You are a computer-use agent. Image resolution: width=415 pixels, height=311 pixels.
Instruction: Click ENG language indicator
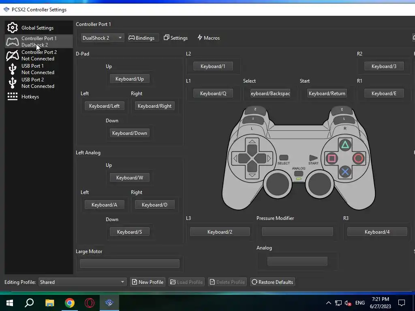coord(360,303)
